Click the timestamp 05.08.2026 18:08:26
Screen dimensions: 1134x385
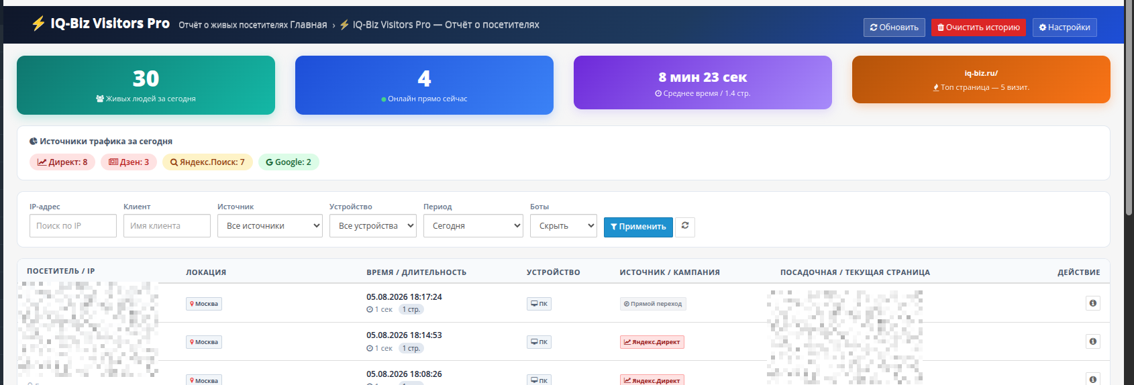404,374
